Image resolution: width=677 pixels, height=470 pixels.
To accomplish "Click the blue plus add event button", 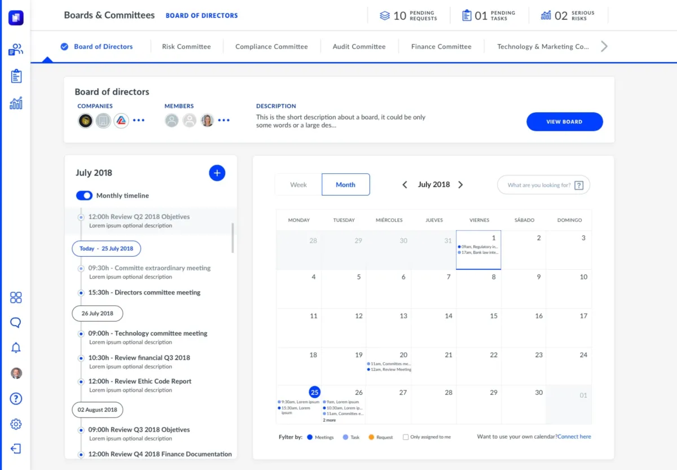I will point(217,173).
